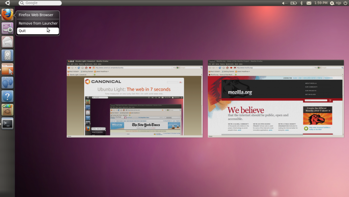Click the Bluetooth indicator in the top panel
The height and width of the screenshot is (197, 349).
click(301, 3)
